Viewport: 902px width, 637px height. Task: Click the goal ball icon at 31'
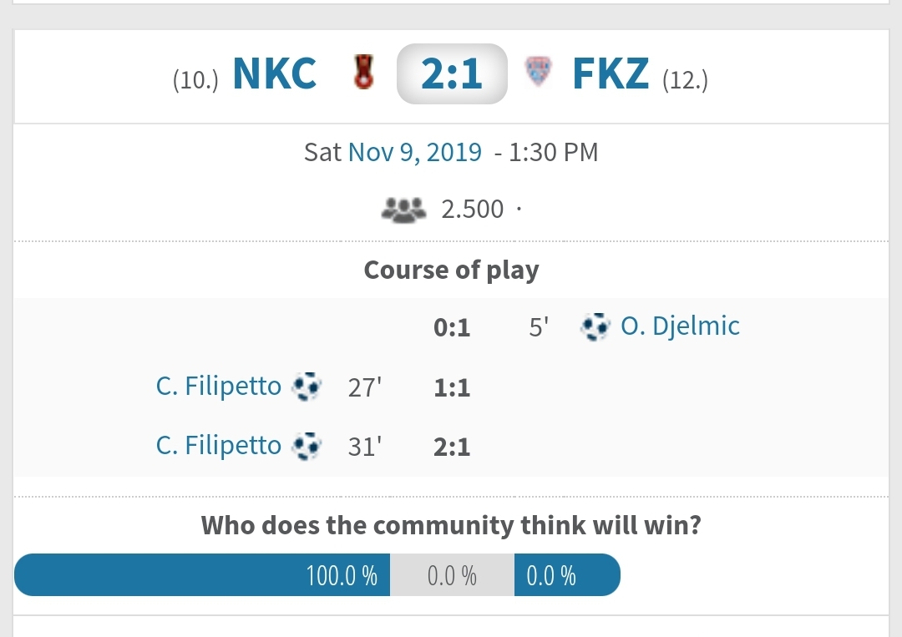307,446
